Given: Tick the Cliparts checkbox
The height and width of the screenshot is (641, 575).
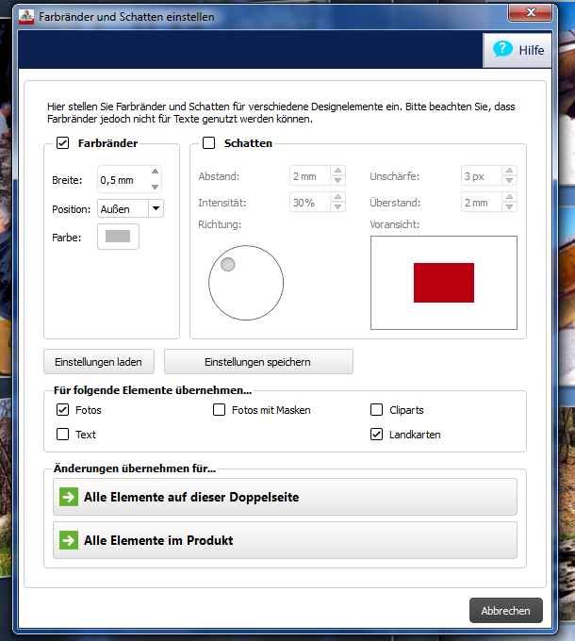Looking at the screenshot, I should (377, 410).
